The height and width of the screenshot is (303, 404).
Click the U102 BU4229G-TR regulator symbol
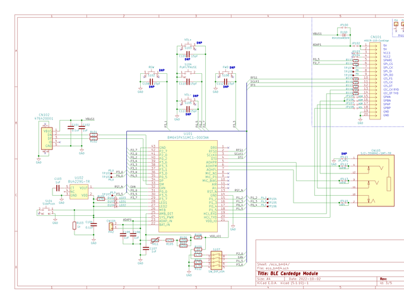79,191
